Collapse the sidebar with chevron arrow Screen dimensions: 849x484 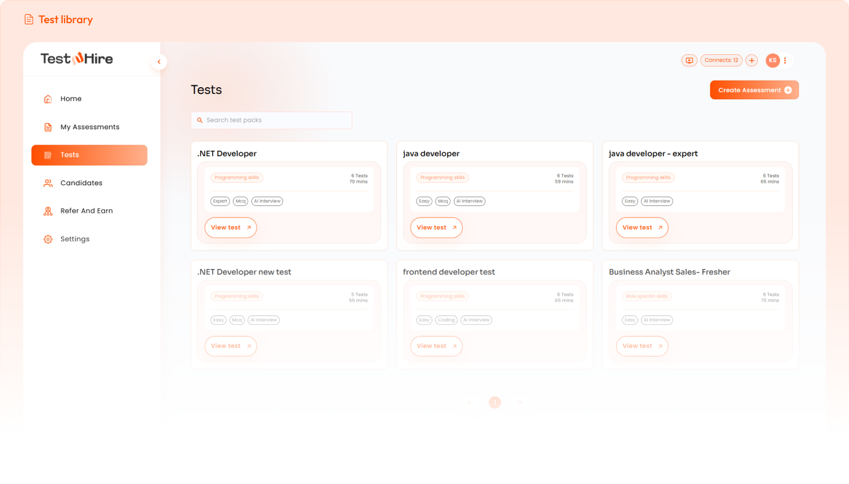pos(159,62)
